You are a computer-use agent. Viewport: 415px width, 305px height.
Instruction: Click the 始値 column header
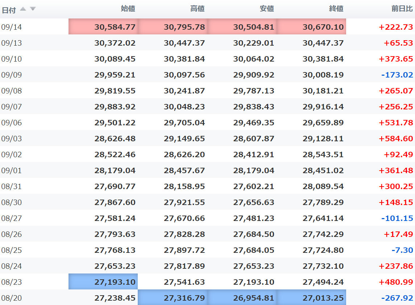[128, 9]
